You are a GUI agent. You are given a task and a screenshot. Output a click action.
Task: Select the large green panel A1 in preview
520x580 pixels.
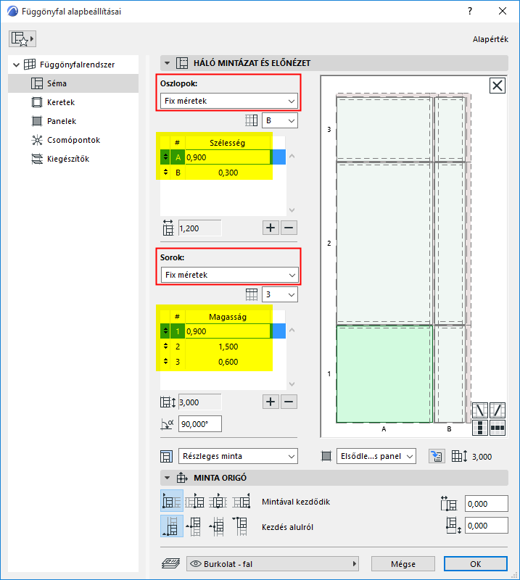point(384,374)
